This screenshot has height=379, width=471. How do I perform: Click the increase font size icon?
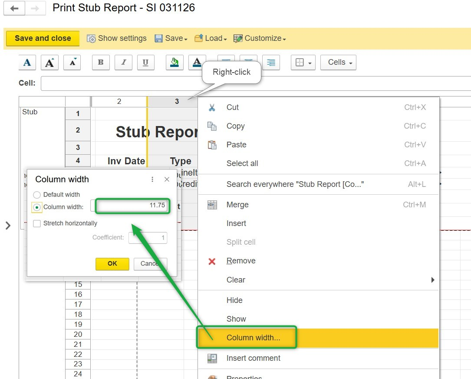point(49,63)
